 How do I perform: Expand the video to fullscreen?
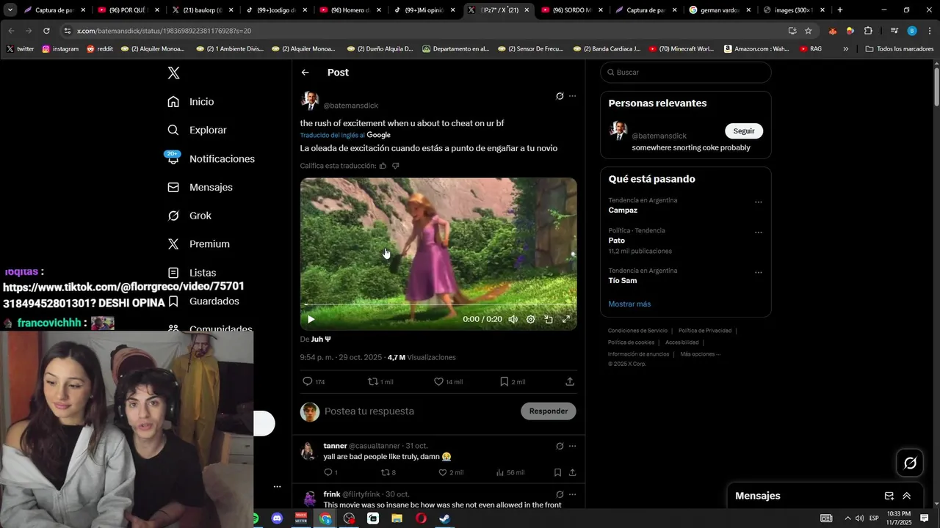[566, 319]
